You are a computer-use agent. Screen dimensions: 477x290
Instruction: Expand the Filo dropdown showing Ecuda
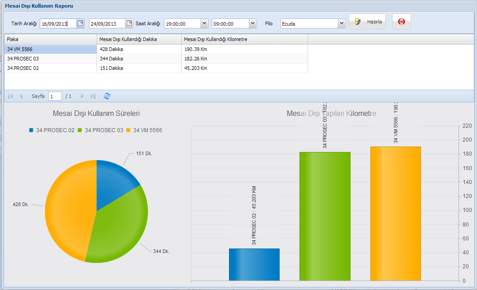(341, 23)
